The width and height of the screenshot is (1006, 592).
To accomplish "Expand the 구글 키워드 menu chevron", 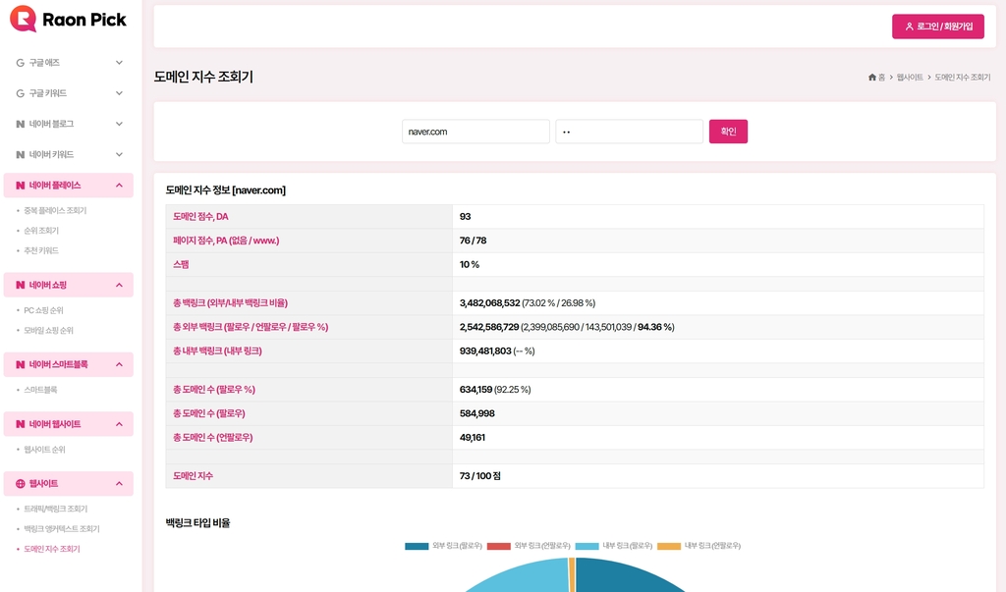I will [x=119, y=93].
